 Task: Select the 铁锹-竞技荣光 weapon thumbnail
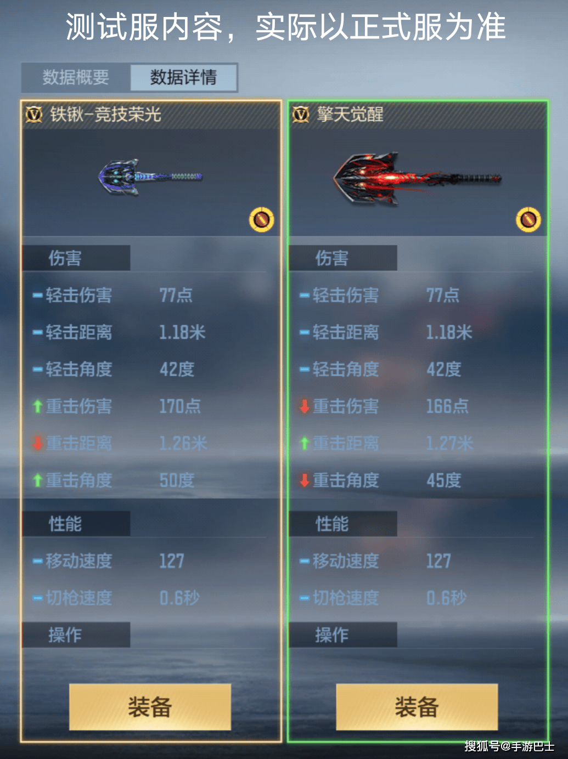tap(150, 177)
